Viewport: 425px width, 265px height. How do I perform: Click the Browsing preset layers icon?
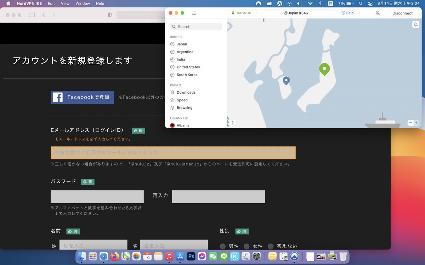click(172, 108)
